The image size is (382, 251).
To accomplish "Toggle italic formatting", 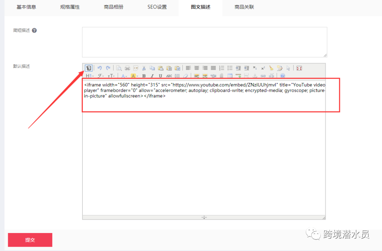I will tap(152, 76).
